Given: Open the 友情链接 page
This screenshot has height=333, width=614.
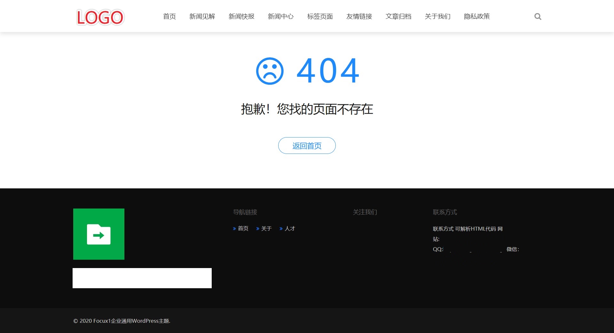Looking at the screenshot, I should (359, 17).
